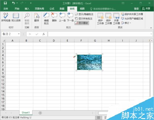Open the 文件 menu
This screenshot has height=120, width=154.
click(x=6, y=9)
